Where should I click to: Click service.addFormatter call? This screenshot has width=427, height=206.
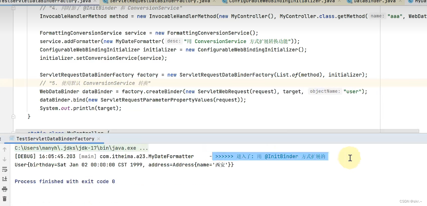pos(70,41)
